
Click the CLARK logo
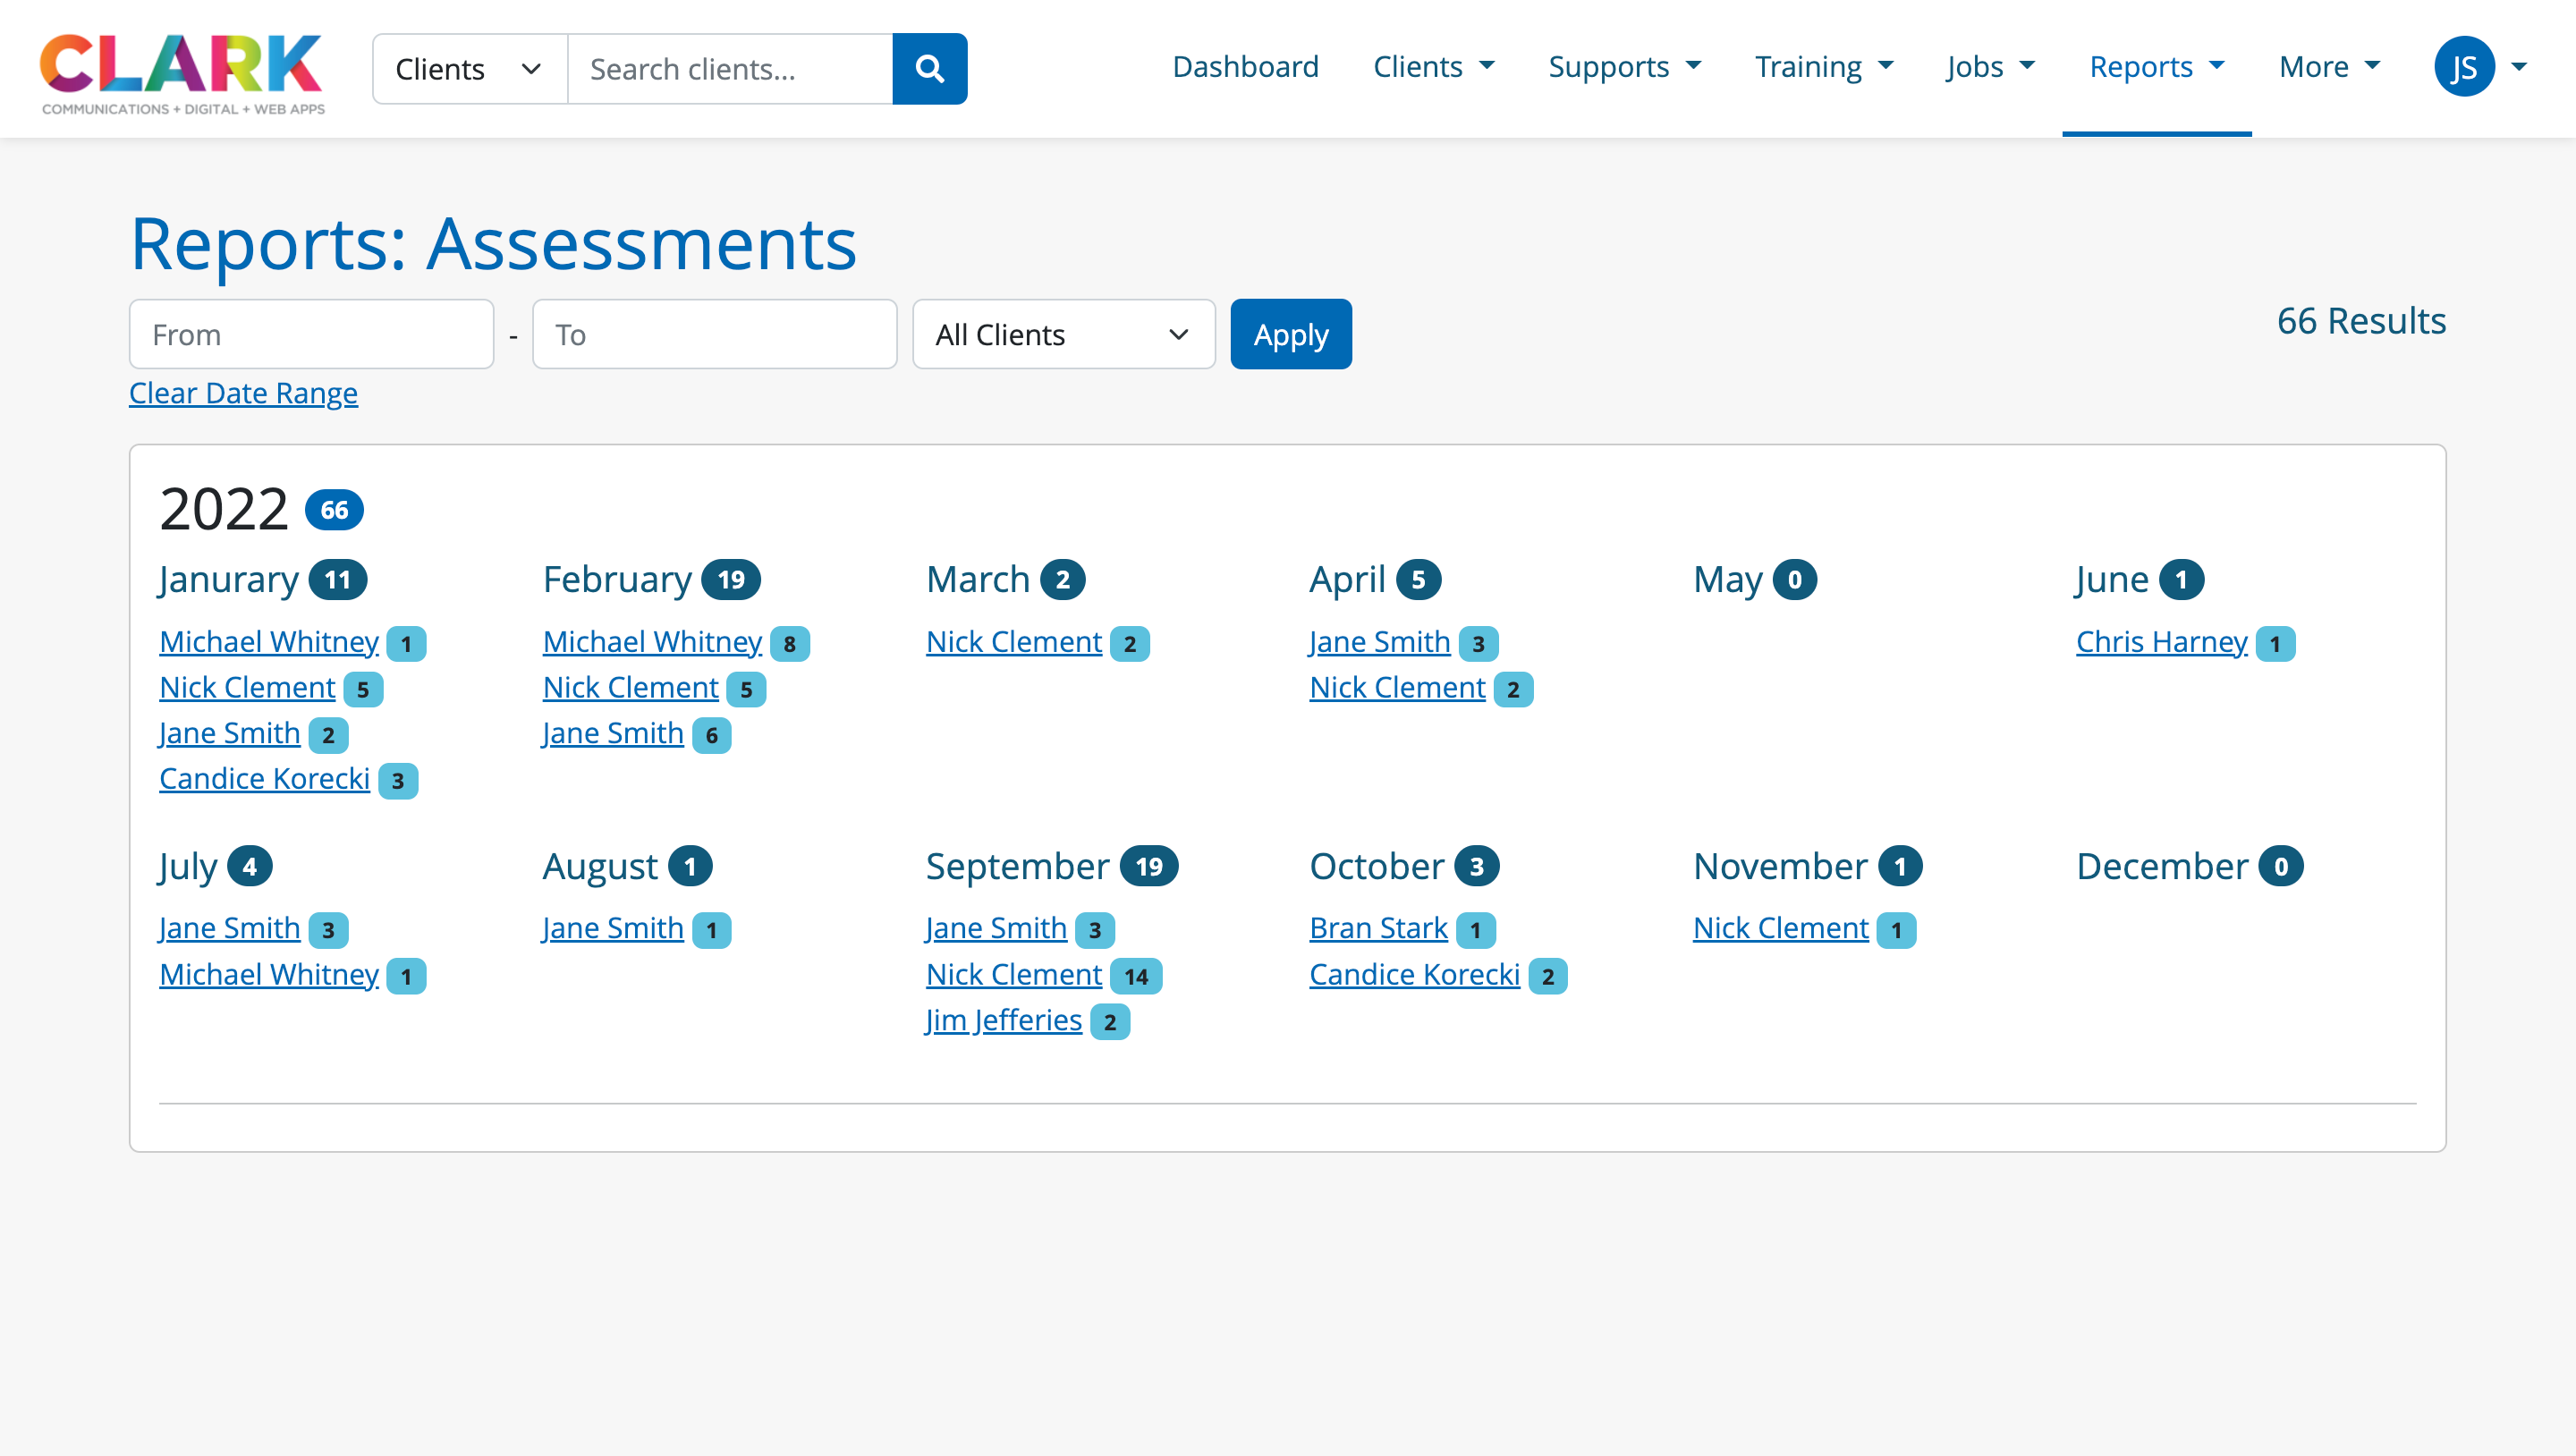pos(182,73)
